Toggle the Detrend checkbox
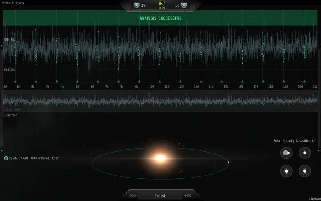Screen dimensions: 321x201 [5, 115]
